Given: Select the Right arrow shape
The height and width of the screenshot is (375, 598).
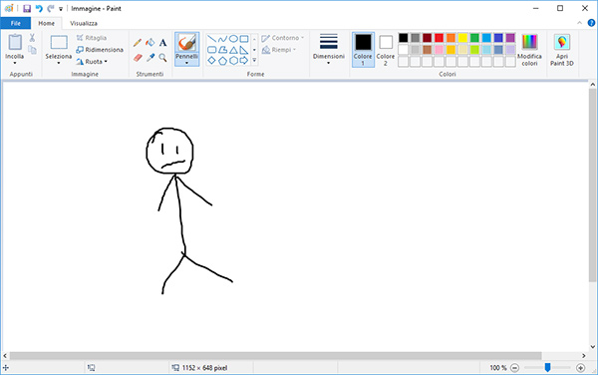Looking at the screenshot, I should (x=244, y=60).
